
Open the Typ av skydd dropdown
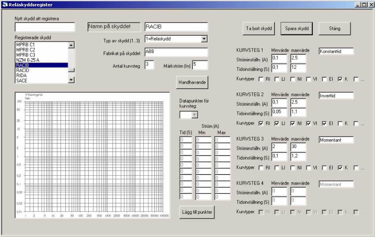(204, 39)
